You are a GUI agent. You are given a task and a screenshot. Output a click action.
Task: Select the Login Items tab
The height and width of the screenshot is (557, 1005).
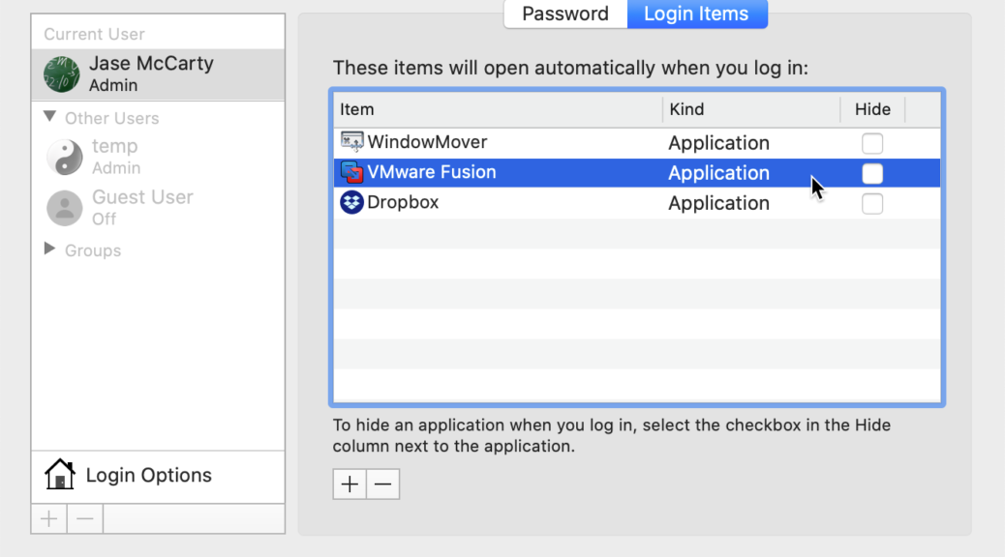click(x=696, y=14)
